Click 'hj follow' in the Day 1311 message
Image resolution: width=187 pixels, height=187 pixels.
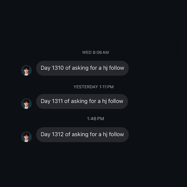113,101
